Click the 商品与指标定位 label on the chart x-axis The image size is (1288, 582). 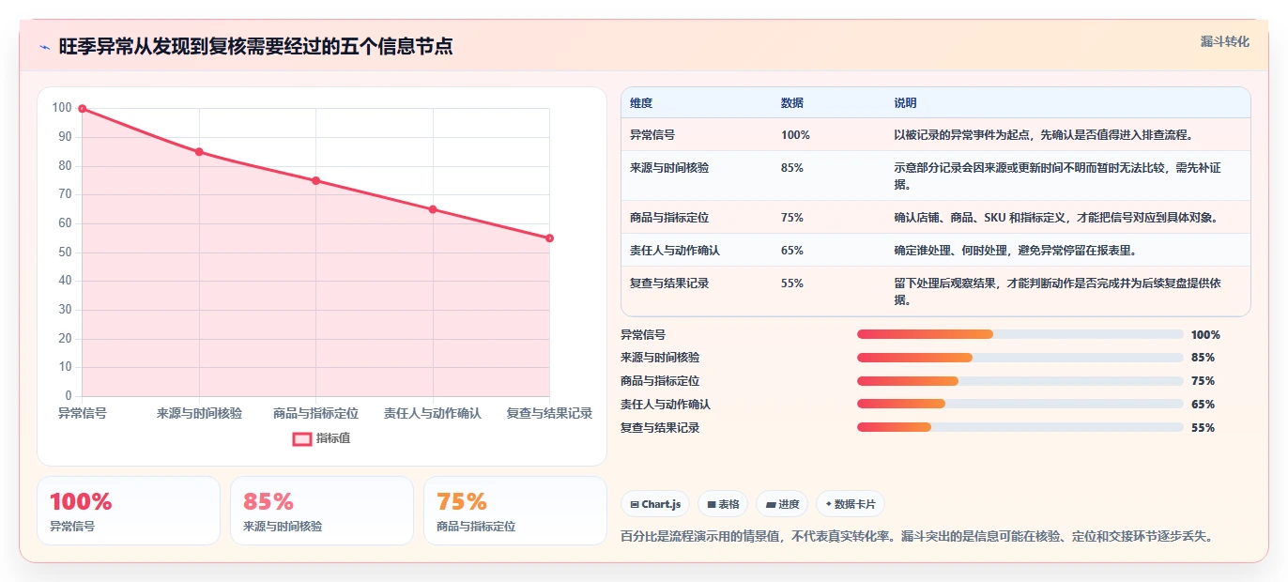click(315, 413)
